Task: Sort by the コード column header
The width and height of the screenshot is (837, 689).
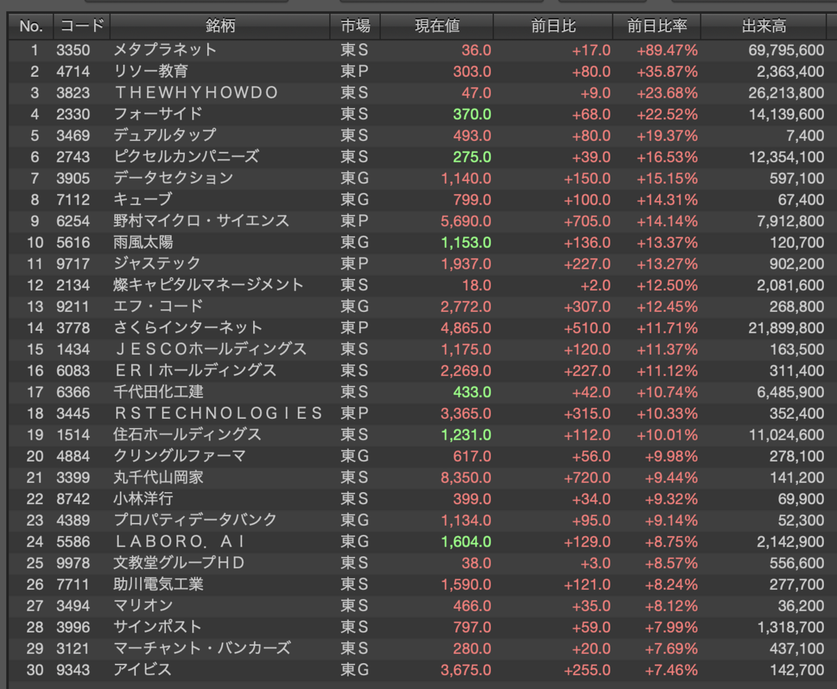Action: coord(82,27)
